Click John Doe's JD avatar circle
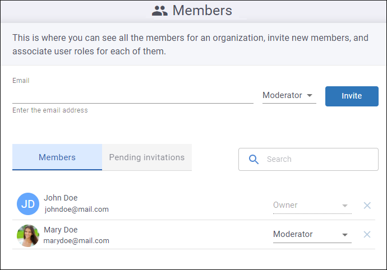387x270 pixels. pos(28,204)
